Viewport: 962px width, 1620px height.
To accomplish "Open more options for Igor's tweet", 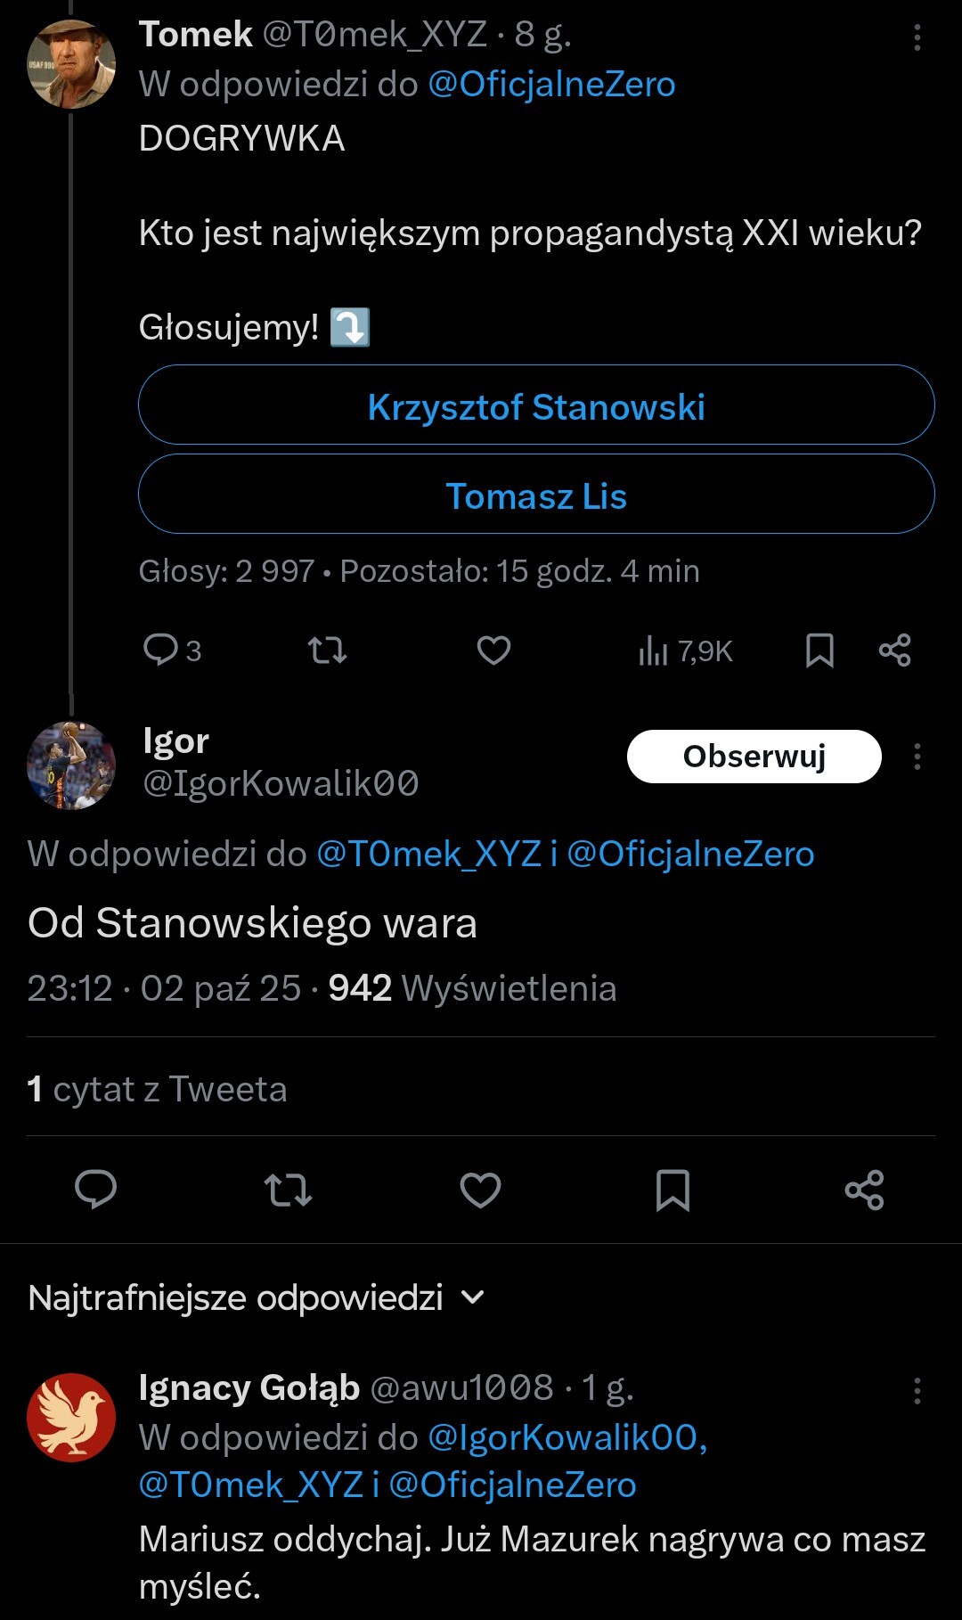I will (x=917, y=757).
